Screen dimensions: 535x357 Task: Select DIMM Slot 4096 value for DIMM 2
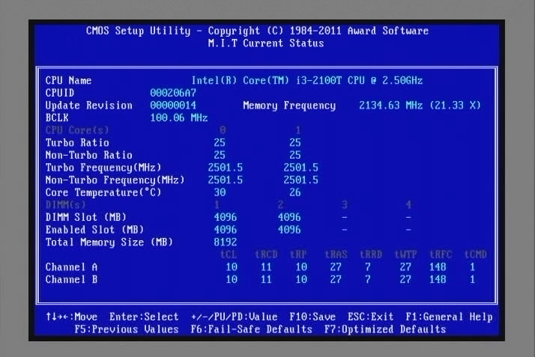pos(289,217)
